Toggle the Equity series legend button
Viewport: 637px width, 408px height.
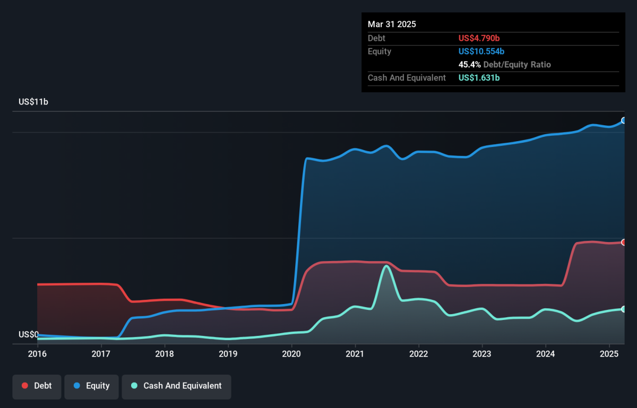tap(91, 386)
